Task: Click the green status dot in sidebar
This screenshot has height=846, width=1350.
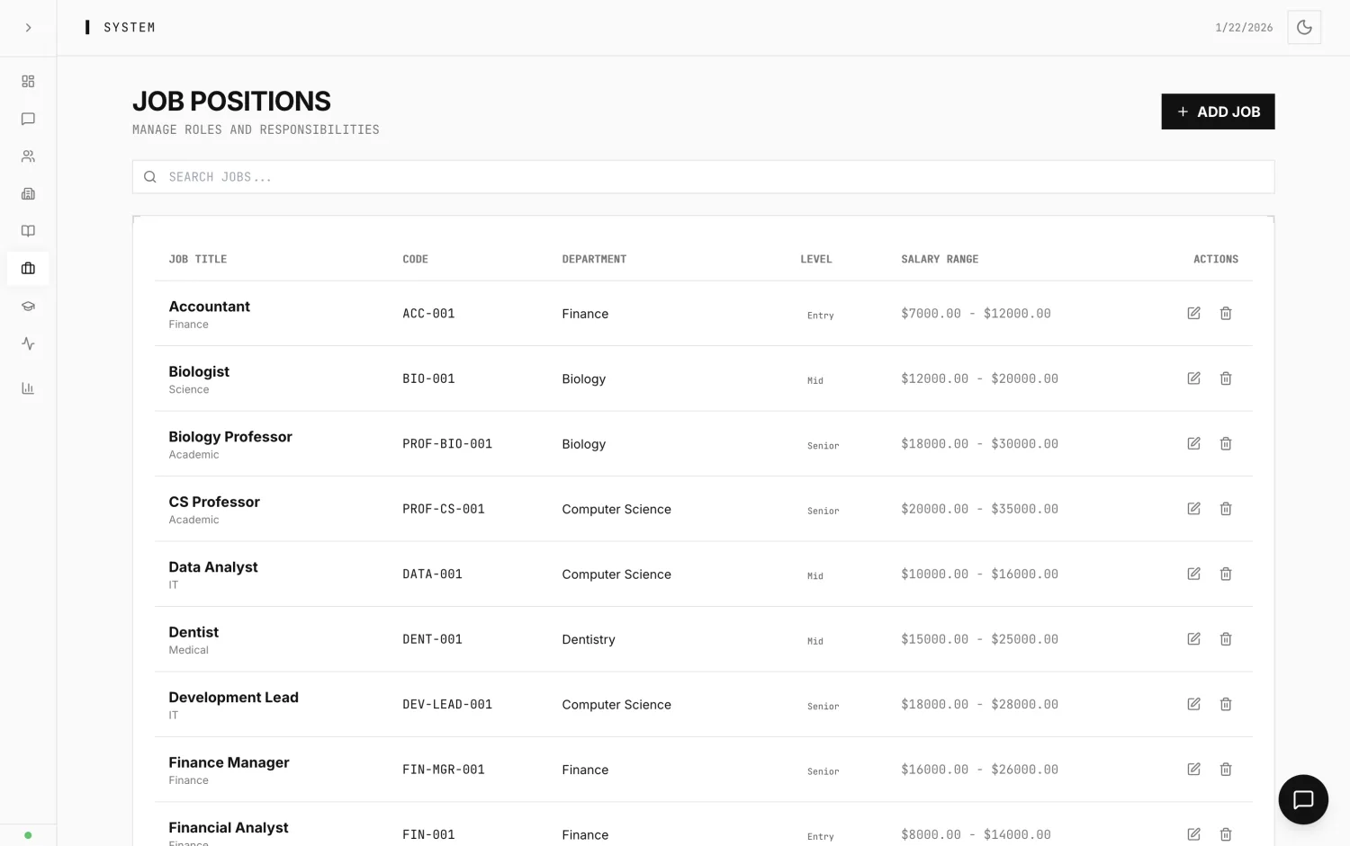Action: click(x=28, y=835)
